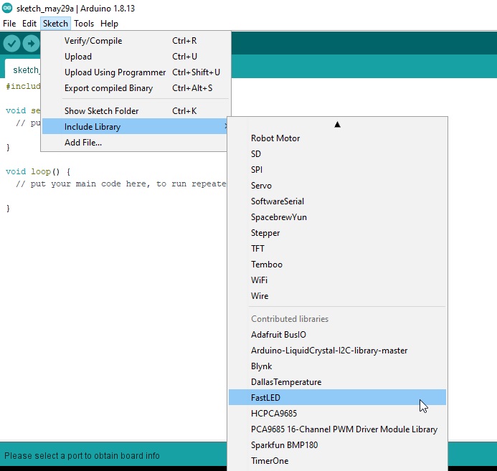Choose Upload in the Sketch menu

[x=136, y=57]
